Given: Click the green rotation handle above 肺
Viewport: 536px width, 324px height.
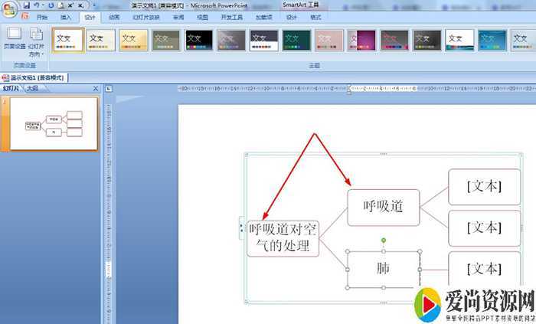Looking at the screenshot, I should tap(384, 241).
